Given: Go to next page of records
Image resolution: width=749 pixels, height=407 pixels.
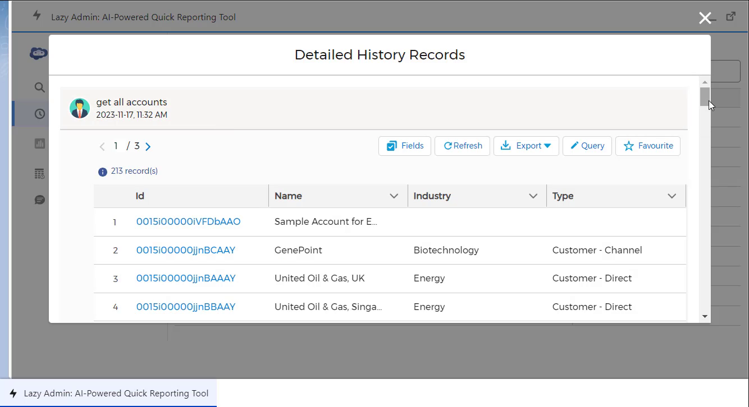Looking at the screenshot, I should click(x=148, y=146).
